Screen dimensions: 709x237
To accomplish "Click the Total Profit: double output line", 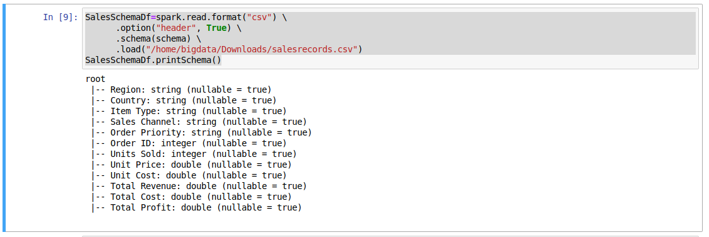I will [196, 207].
